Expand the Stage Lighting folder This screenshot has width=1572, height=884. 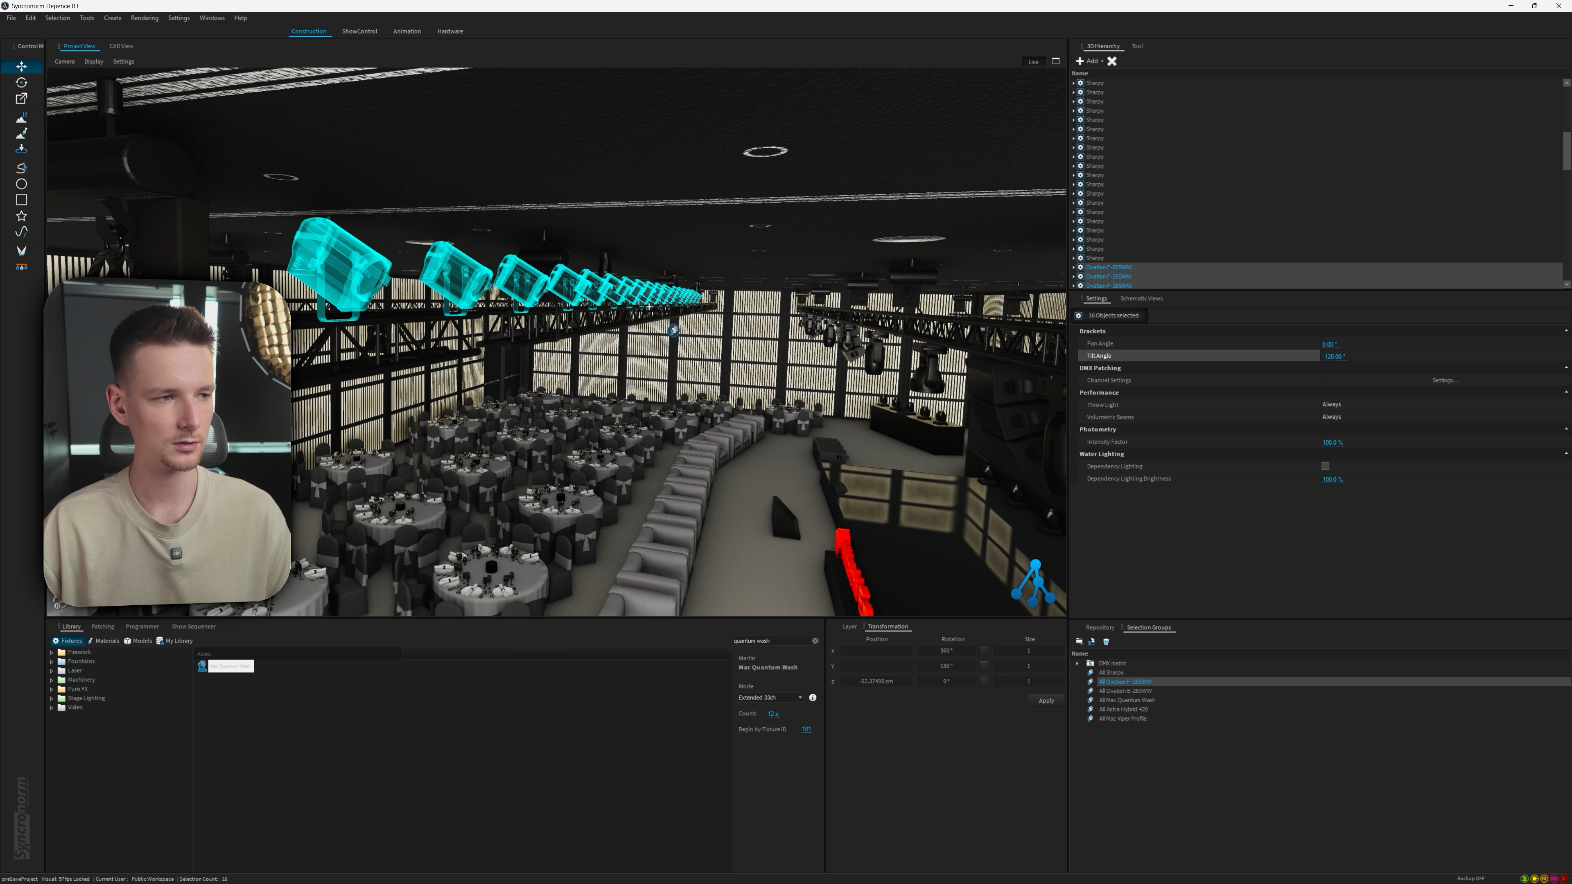click(x=52, y=699)
